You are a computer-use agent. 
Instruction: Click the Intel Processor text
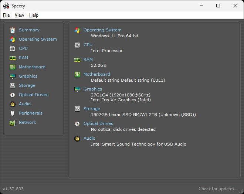pyautogui.click(x=107, y=51)
